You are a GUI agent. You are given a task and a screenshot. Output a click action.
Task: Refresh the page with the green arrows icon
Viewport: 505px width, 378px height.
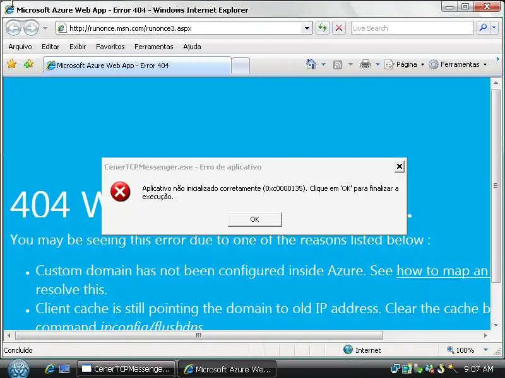pos(323,28)
